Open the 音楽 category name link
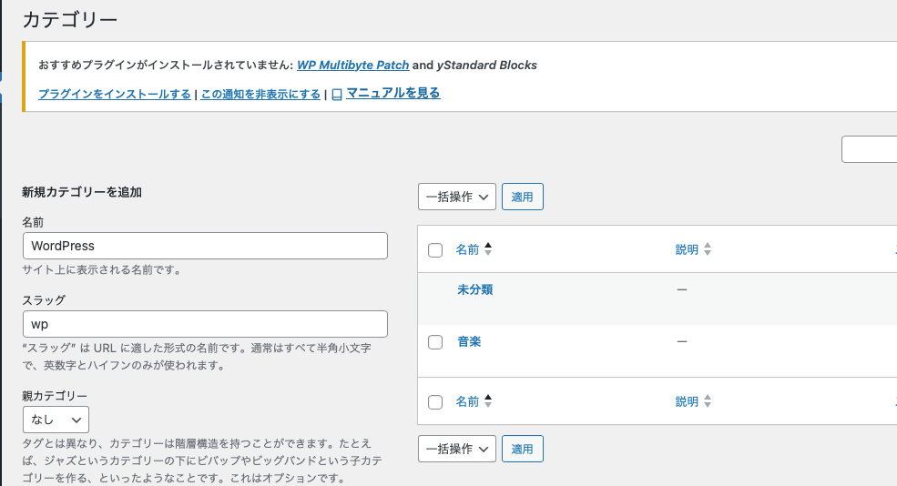Screen dimensions: 897x486 coord(469,341)
